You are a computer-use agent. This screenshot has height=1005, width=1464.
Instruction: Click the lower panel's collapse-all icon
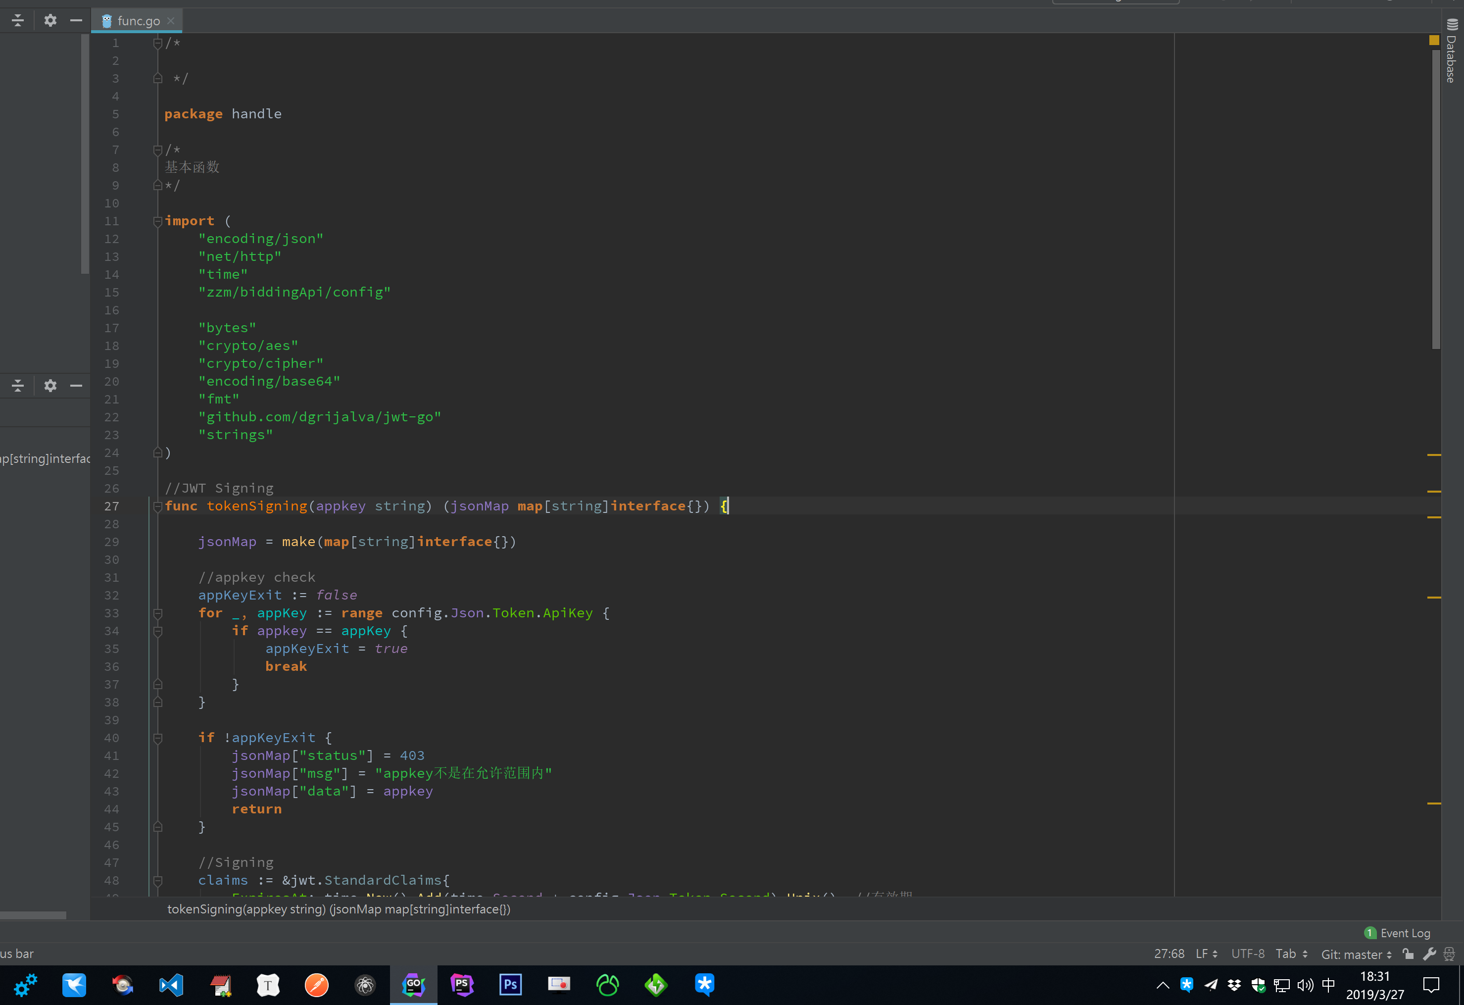click(18, 385)
